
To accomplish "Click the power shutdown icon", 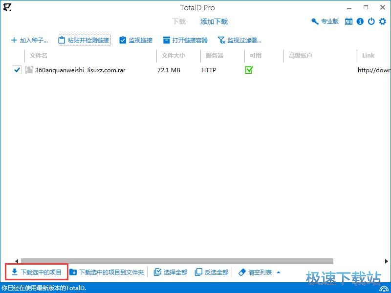I will (x=371, y=21).
